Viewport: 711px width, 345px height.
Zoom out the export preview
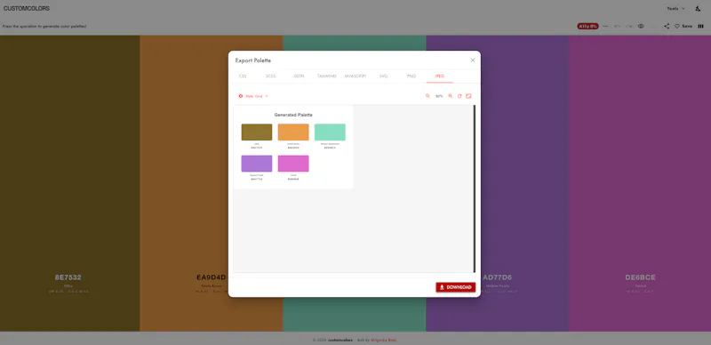pyautogui.click(x=427, y=96)
